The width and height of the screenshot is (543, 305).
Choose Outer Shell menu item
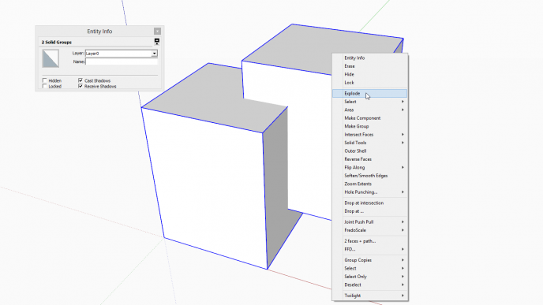[370, 151]
